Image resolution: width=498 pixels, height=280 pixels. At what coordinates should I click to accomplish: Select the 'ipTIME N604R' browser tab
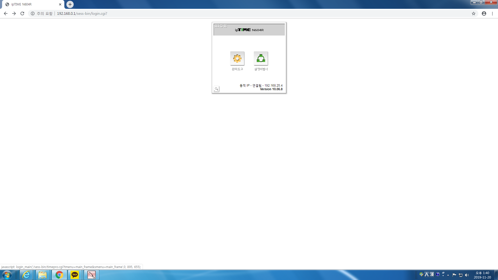pos(33,4)
